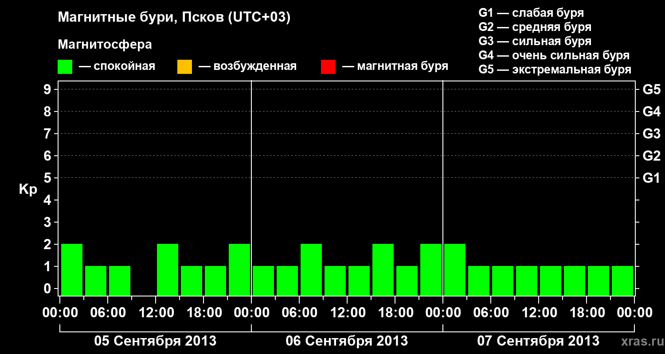This screenshot has height=354, width=665.
Task: Click the Kp 2 bar ending at midnight on 06 Сентября
Action: [x=431, y=269]
